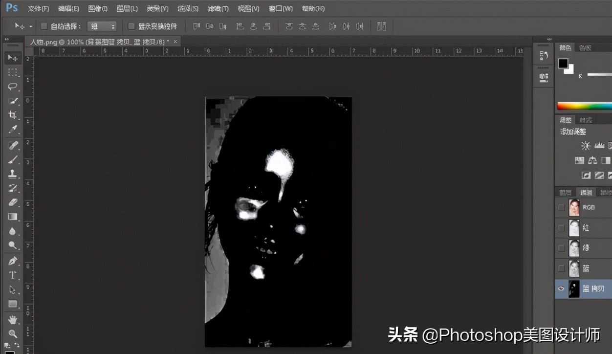Enable the 自动选择 checkbox
The width and height of the screenshot is (612, 354).
point(44,26)
